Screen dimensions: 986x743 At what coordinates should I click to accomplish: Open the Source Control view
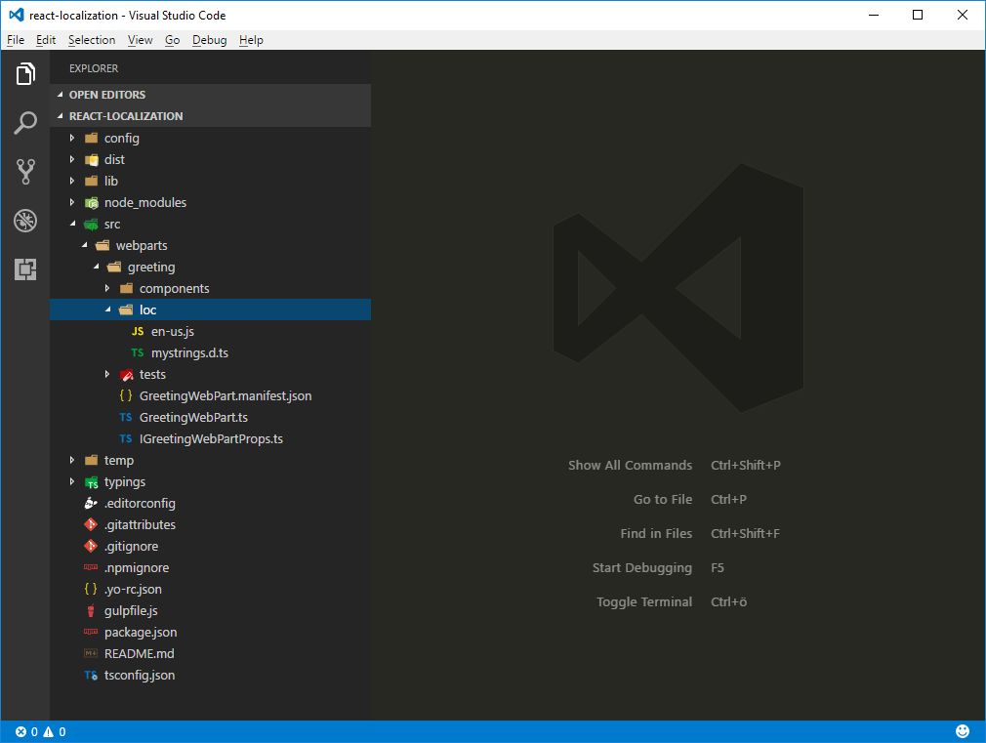[25, 172]
